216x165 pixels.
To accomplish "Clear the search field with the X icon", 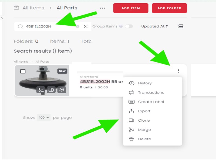I will [86, 26].
